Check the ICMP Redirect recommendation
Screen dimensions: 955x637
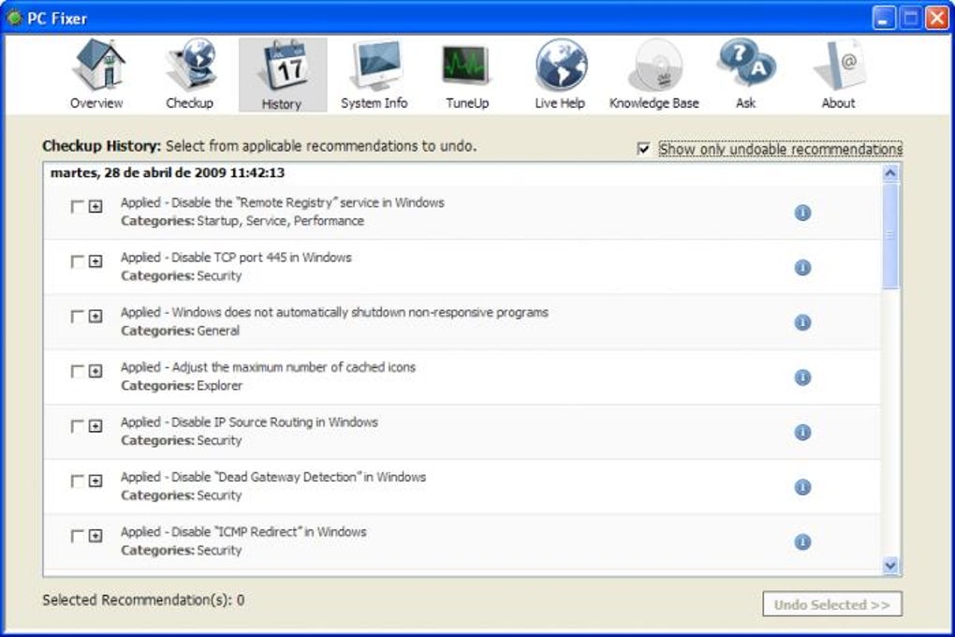78,536
